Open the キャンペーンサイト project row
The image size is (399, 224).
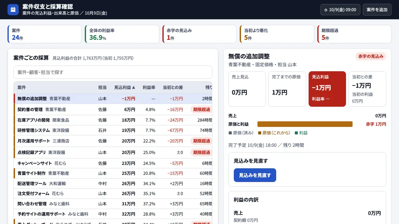point(113,163)
